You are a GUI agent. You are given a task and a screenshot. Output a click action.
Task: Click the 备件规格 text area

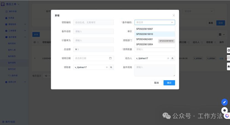tap(155, 71)
